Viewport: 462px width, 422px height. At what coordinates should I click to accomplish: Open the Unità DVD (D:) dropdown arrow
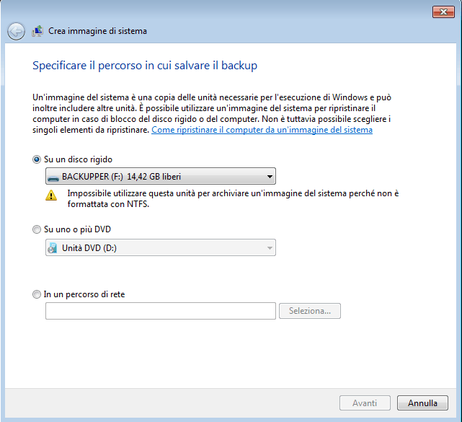tap(269, 248)
